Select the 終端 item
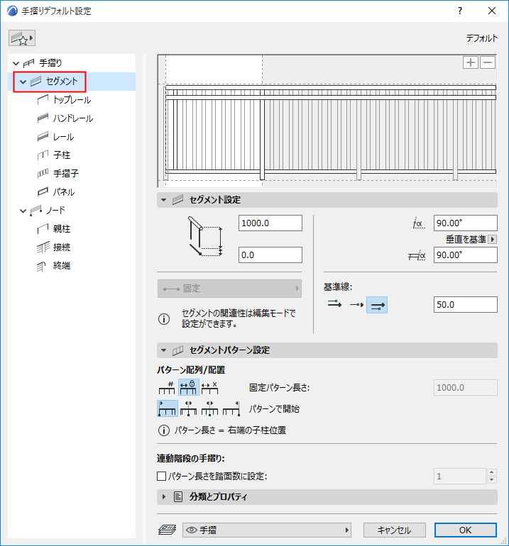 click(x=62, y=266)
